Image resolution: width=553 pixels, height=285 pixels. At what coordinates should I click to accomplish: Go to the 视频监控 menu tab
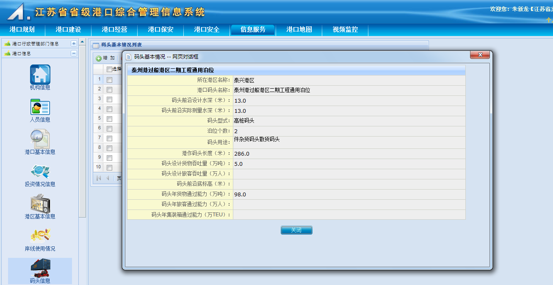click(x=345, y=30)
